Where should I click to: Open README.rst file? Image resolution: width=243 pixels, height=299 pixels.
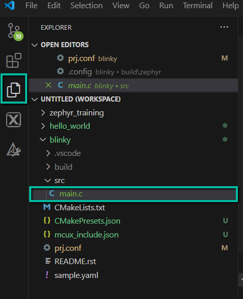pyautogui.click(x=133, y=262)
